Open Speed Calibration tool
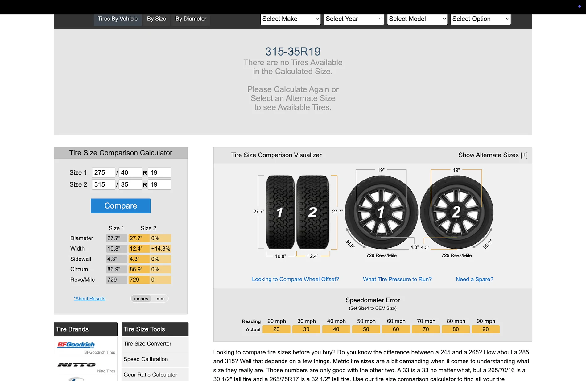Image resolution: width=586 pixels, height=381 pixels. coord(155,359)
